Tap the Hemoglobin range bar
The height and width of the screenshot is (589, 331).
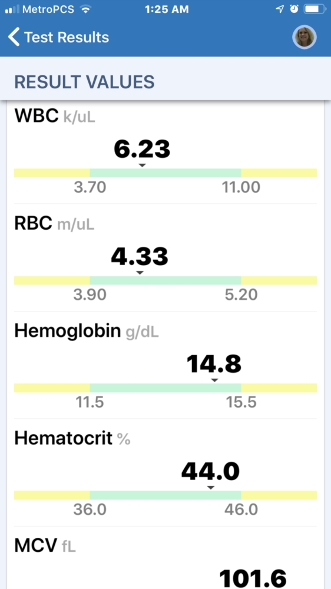click(165, 388)
